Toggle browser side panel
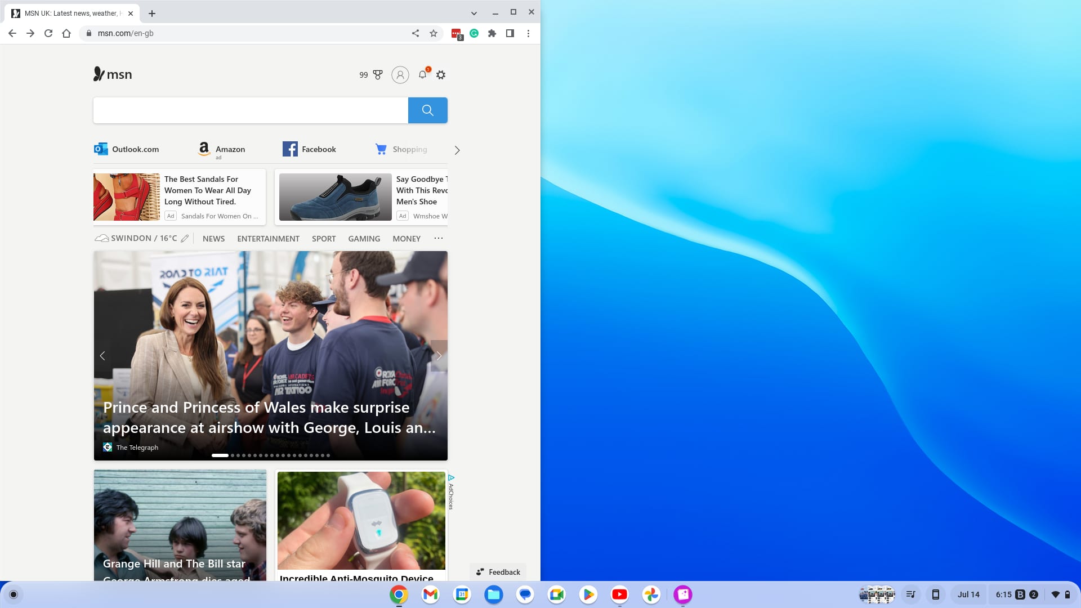Image resolution: width=1081 pixels, height=608 pixels. point(510,33)
